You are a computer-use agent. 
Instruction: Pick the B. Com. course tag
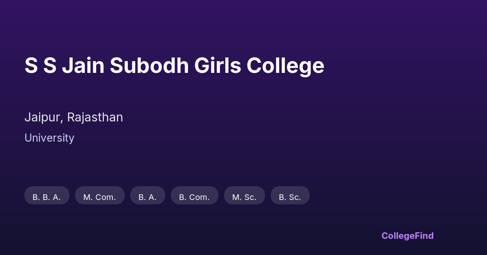(194, 195)
